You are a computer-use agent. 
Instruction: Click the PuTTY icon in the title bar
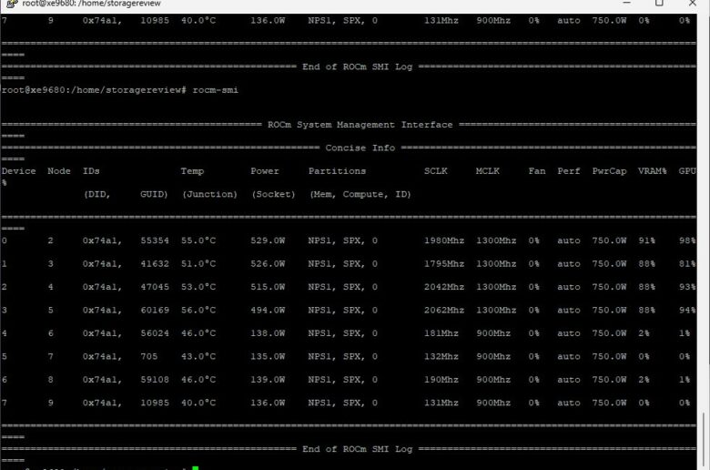tap(12, 3)
